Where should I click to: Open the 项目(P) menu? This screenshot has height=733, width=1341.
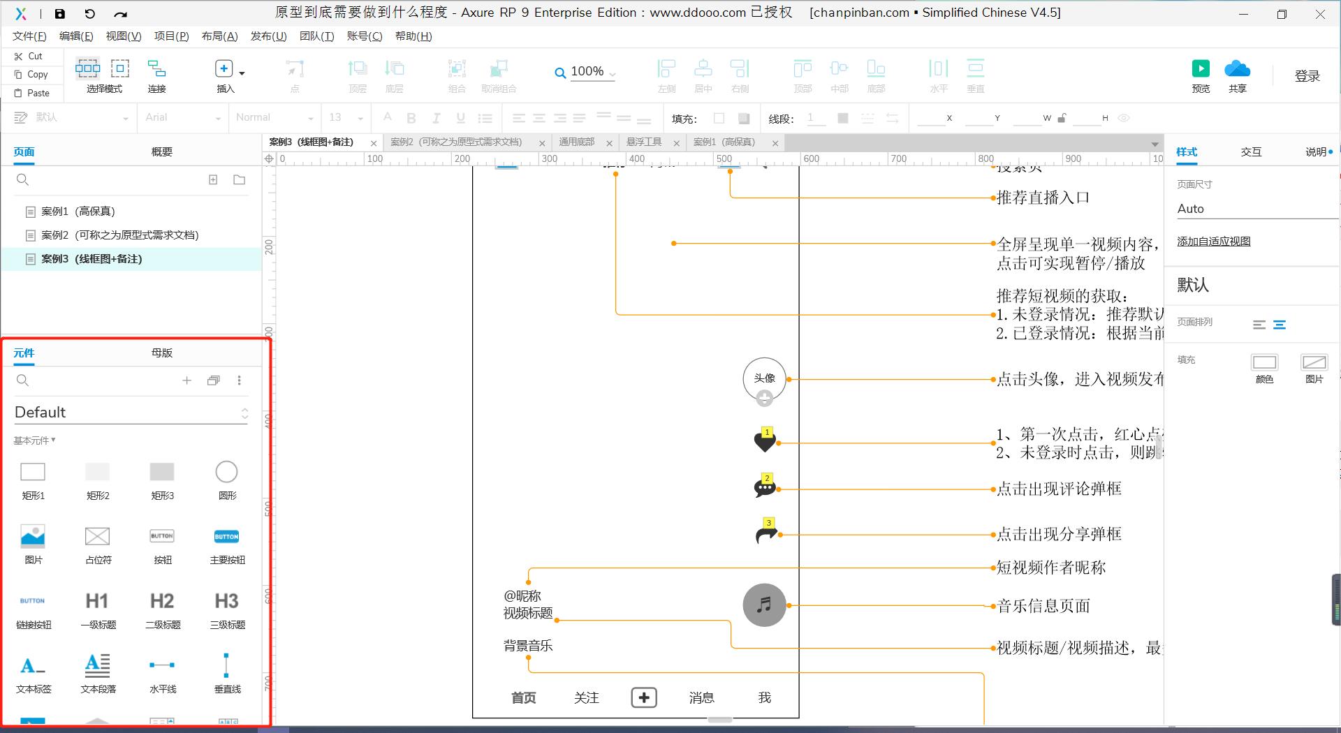(171, 36)
